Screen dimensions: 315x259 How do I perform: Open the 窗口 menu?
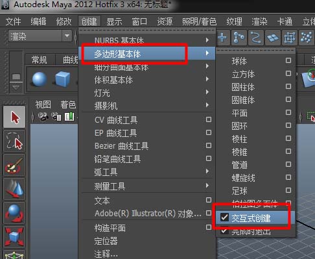click(139, 21)
